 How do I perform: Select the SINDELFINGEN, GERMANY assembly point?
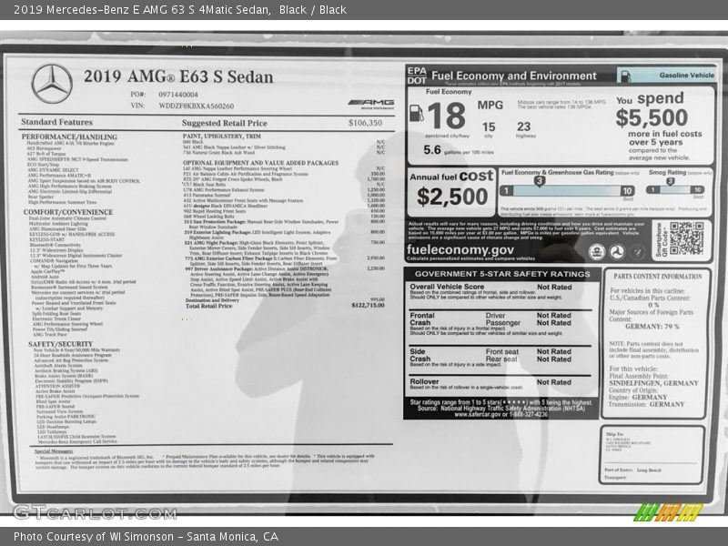(x=653, y=383)
